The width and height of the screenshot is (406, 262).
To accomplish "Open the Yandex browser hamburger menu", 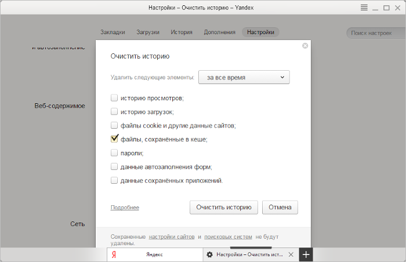I will pos(364,8).
